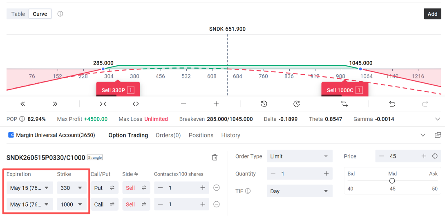Decrease Price with minus button
Screen dimensions: 445x218
point(381,156)
